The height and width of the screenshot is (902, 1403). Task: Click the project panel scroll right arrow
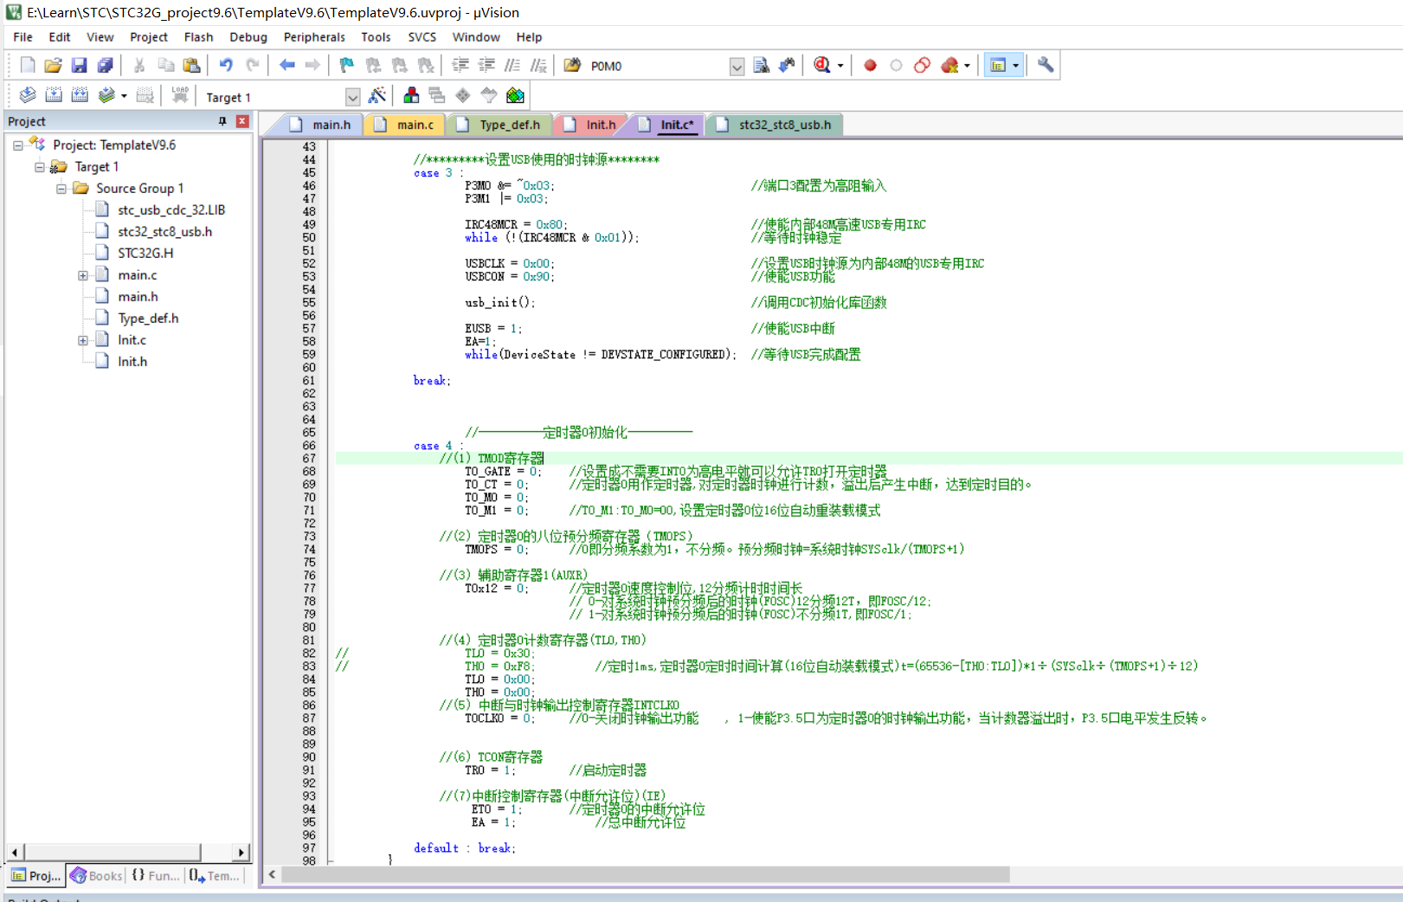[x=241, y=852]
